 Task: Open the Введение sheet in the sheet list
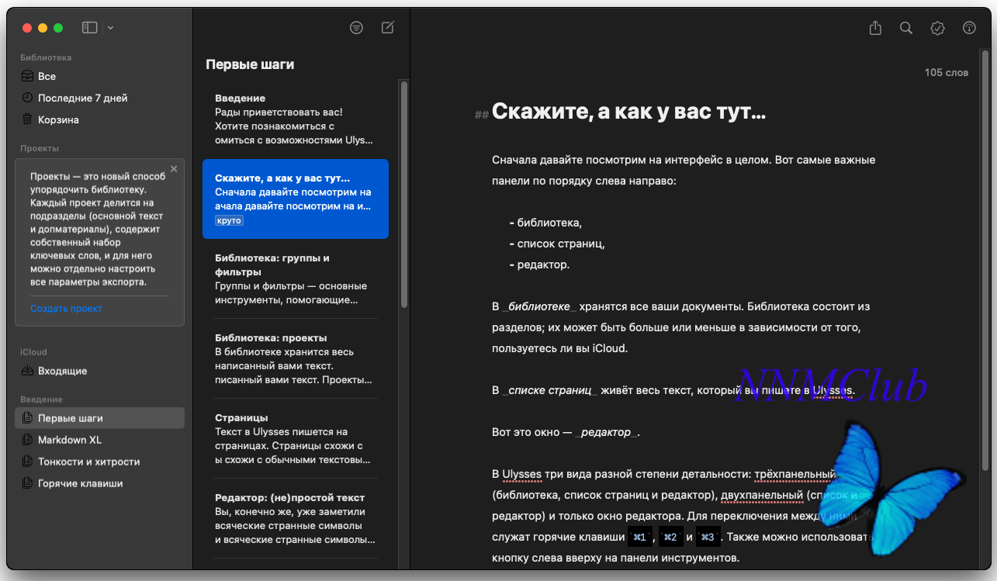296,119
